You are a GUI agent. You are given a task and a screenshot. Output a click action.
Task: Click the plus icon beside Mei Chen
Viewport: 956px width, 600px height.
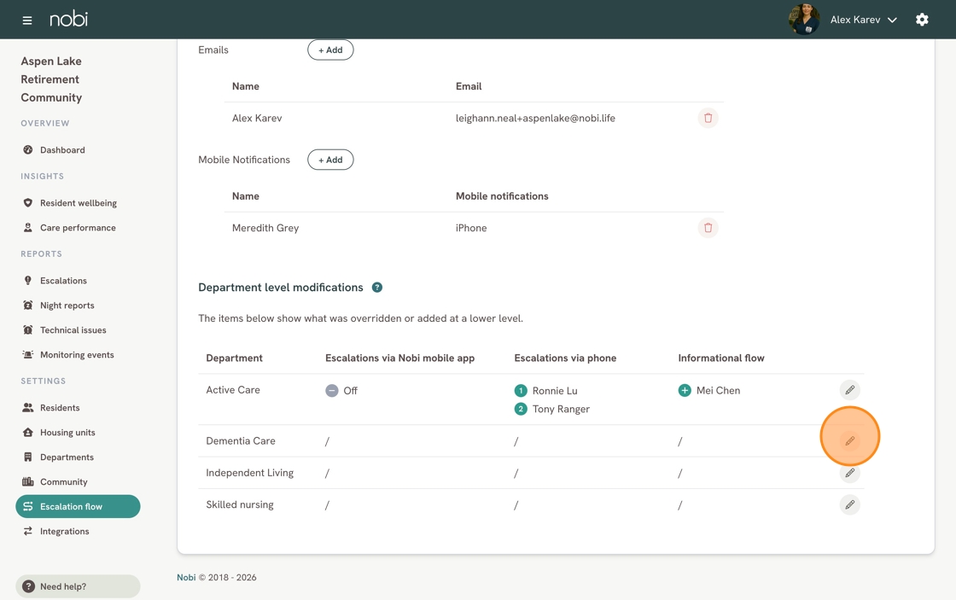[x=685, y=390]
